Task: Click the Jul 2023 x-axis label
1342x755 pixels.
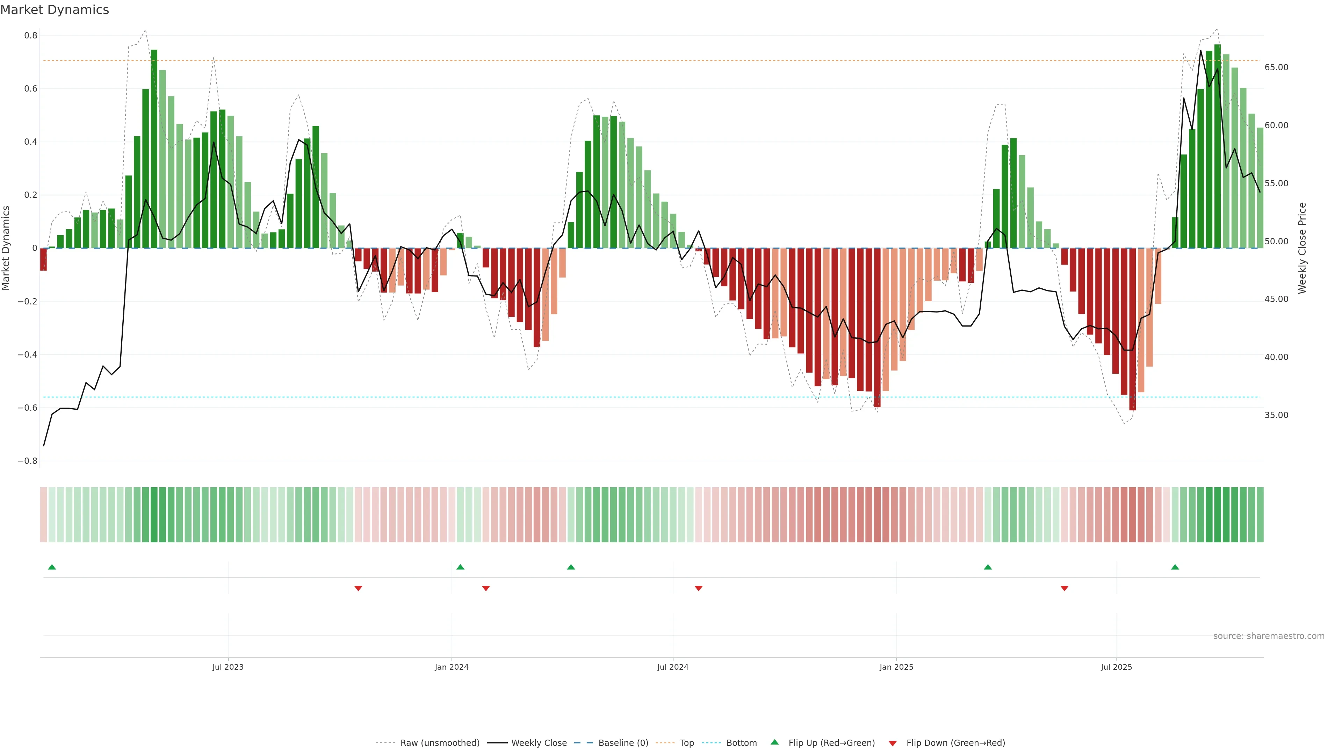Action: click(x=228, y=668)
